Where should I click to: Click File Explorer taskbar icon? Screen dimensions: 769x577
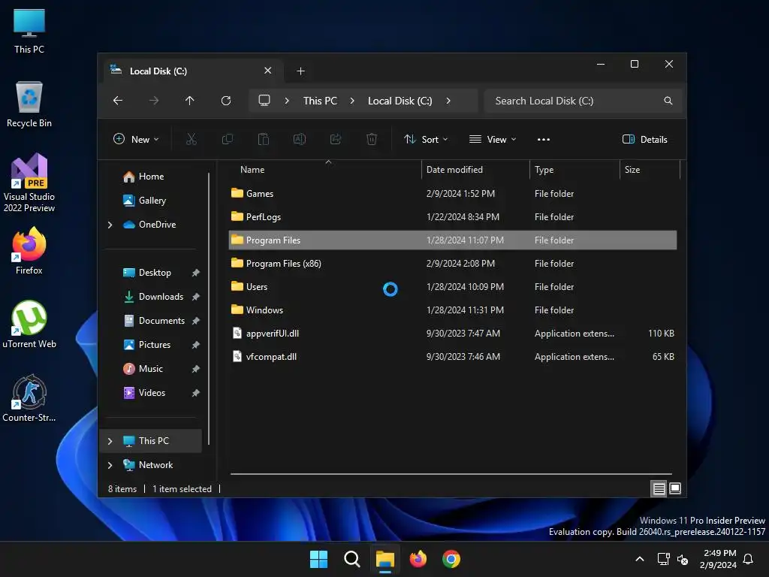coord(385,559)
